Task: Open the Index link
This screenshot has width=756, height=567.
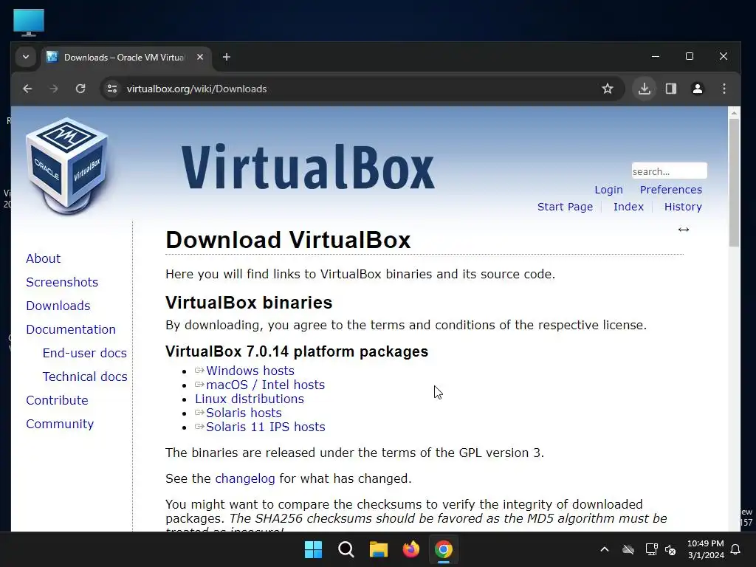Action: [628, 207]
